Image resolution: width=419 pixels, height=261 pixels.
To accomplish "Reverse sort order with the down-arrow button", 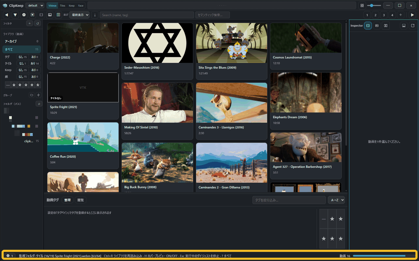I will pyautogui.click(x=95, y=15).
